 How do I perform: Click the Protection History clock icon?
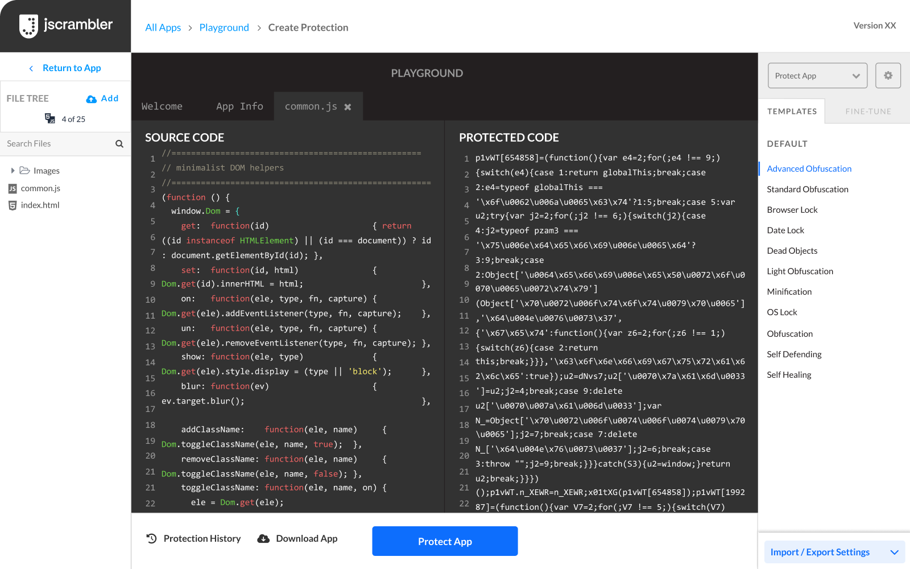(x=151, y=538)
